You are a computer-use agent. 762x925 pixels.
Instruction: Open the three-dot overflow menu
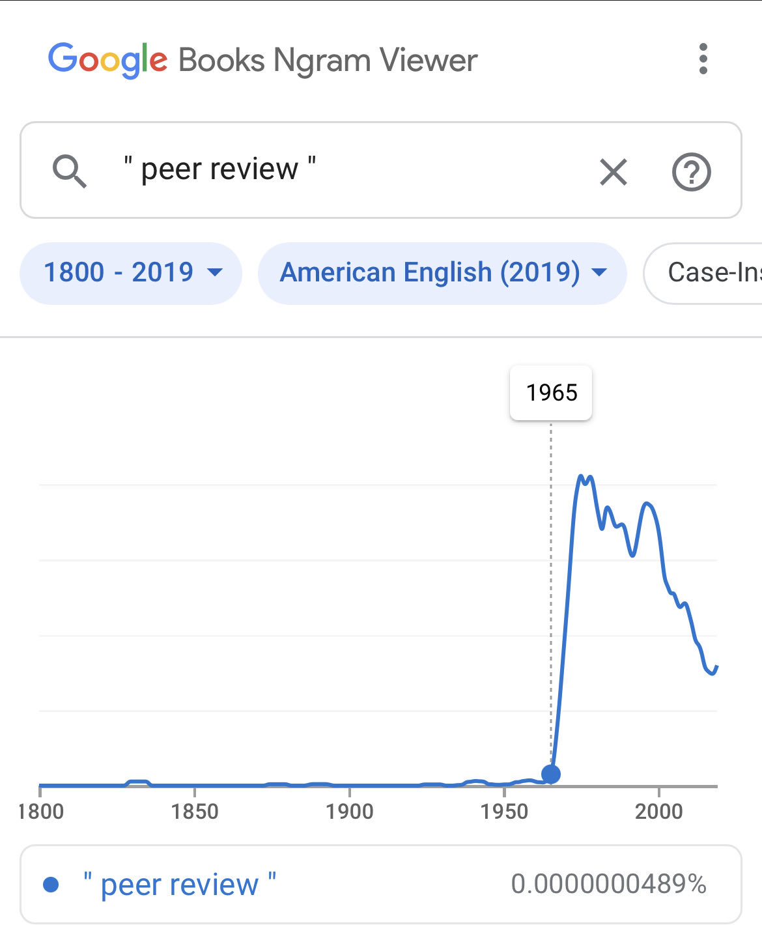tap(703, 59)
